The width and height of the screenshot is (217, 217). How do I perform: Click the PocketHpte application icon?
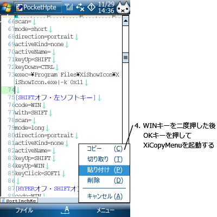[19, 7]
